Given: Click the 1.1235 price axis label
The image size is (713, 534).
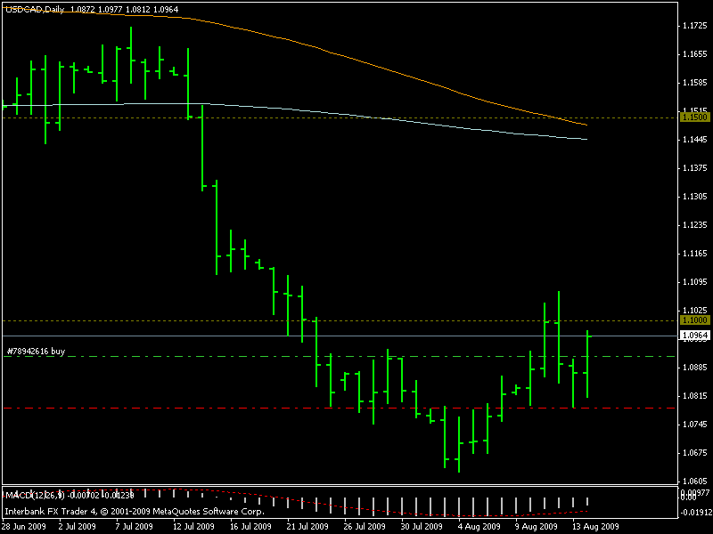Looking at the screenshot, I should 695,225.
